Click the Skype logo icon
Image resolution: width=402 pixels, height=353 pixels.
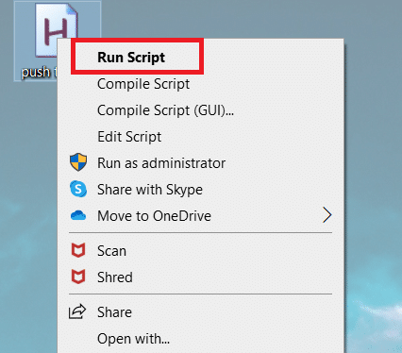[x=78, y=189]
